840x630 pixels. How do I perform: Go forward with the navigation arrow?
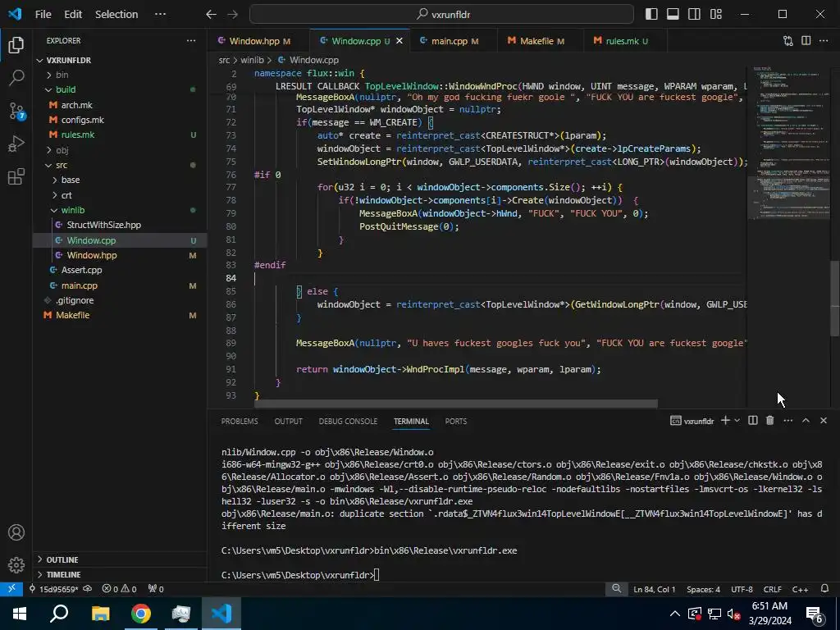click(232, 15)
